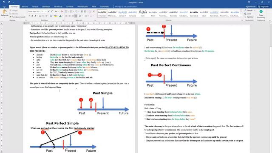Viewport: 272px width, 153px height.
Task: Open the Grammarly ribbon tab
Action: pos(105,7)
